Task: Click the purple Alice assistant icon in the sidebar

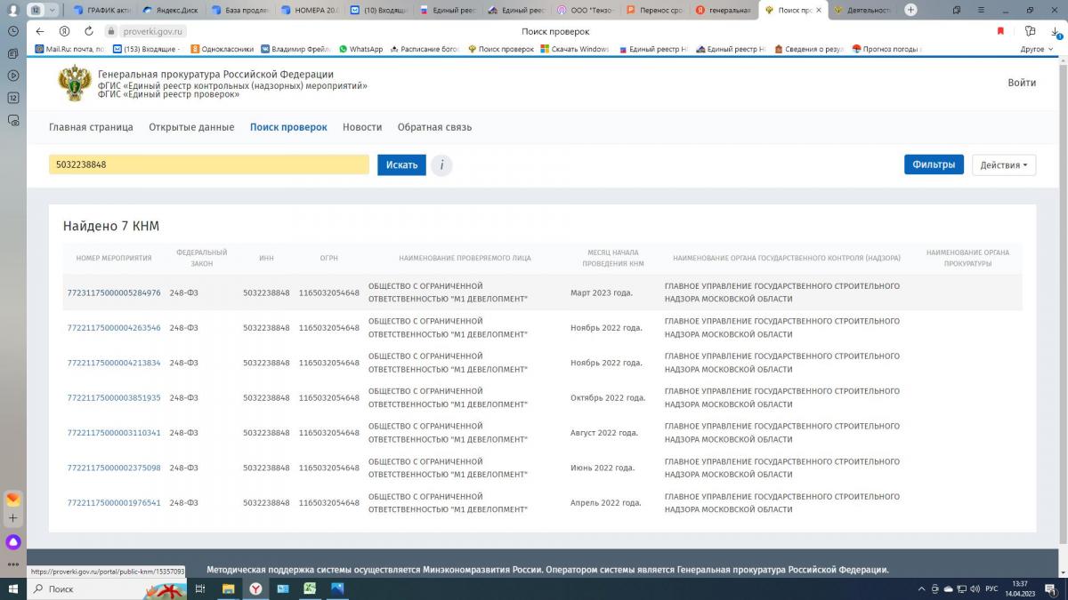Action: [x=12, y=541]
